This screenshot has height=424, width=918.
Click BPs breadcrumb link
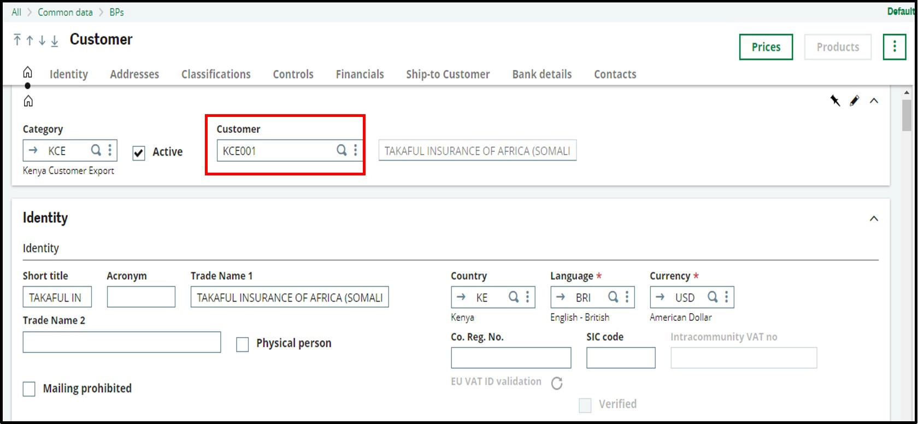coord(116,12)
